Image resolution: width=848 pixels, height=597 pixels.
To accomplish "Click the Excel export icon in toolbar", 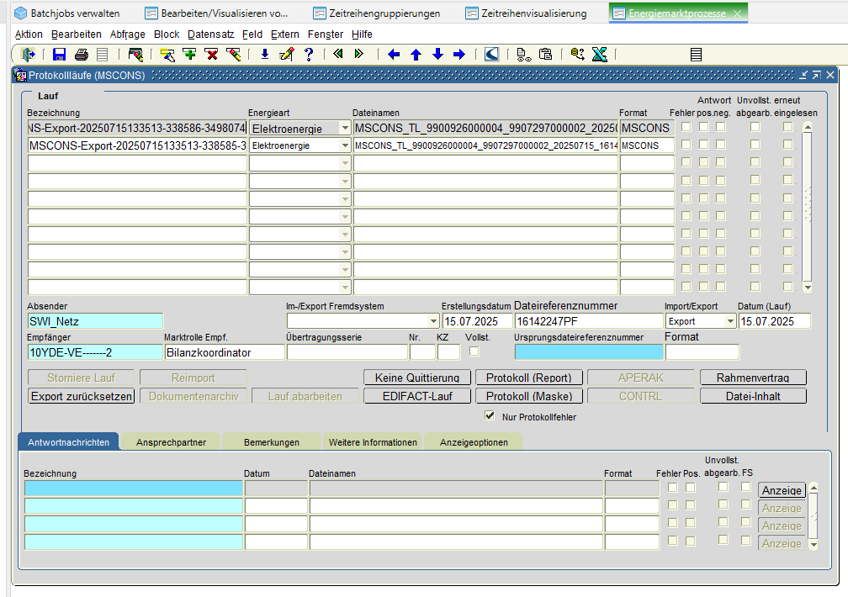I will (x=599, y=55).
